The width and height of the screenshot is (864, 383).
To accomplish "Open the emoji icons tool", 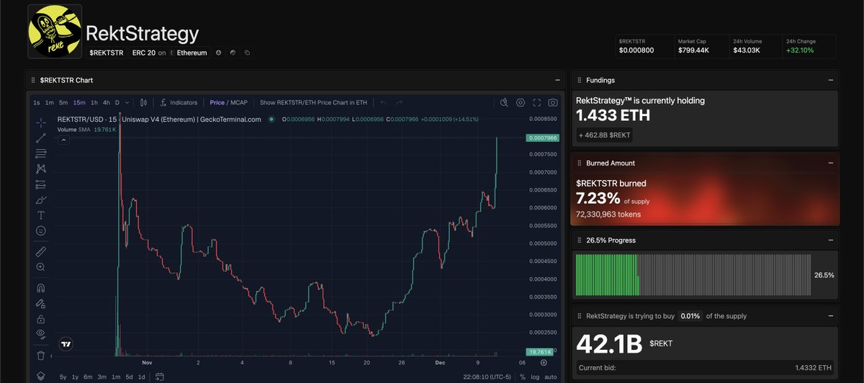I will (41, 230).
